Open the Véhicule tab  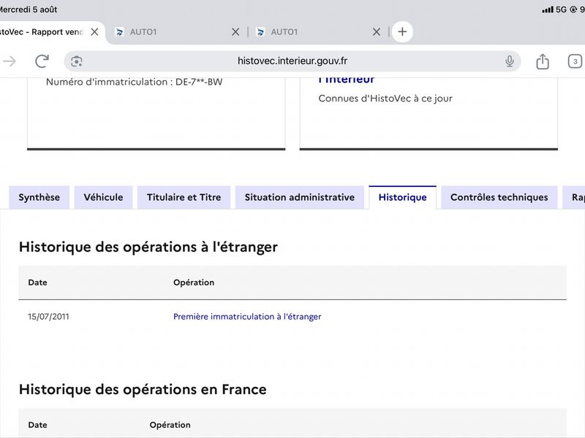click(103, 197)
